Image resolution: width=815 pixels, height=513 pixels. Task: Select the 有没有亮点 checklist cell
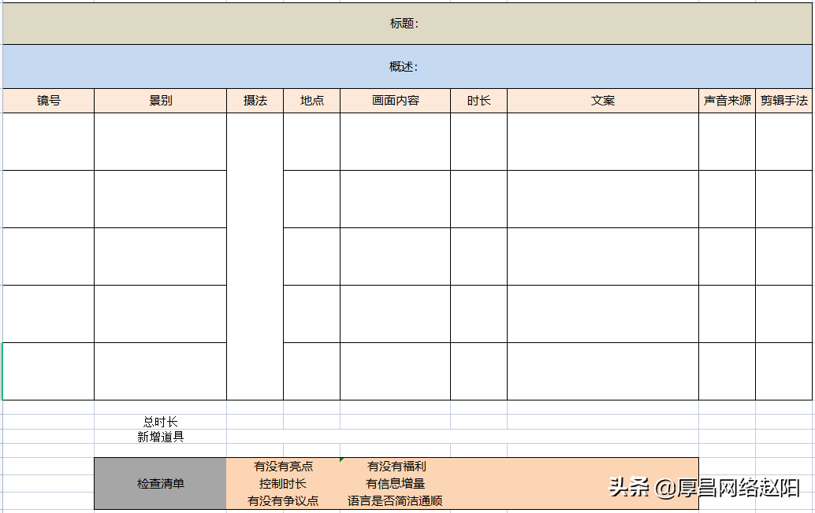tap(283, 467)
